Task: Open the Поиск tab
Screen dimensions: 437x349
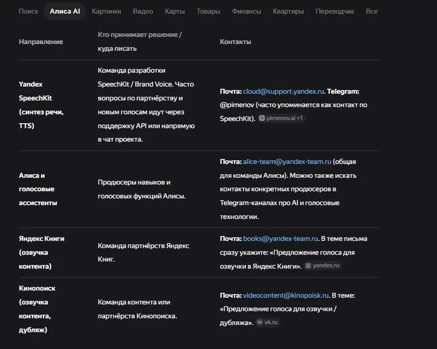Action: [28, 11]
